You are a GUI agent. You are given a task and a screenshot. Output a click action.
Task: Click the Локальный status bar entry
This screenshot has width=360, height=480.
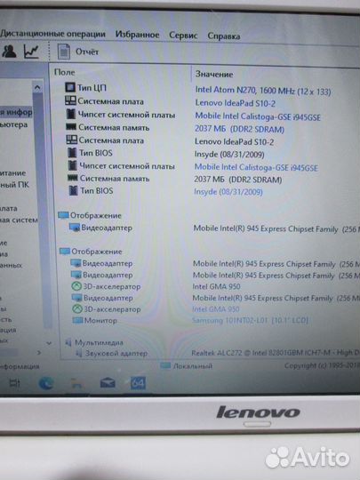pos(193,366)
